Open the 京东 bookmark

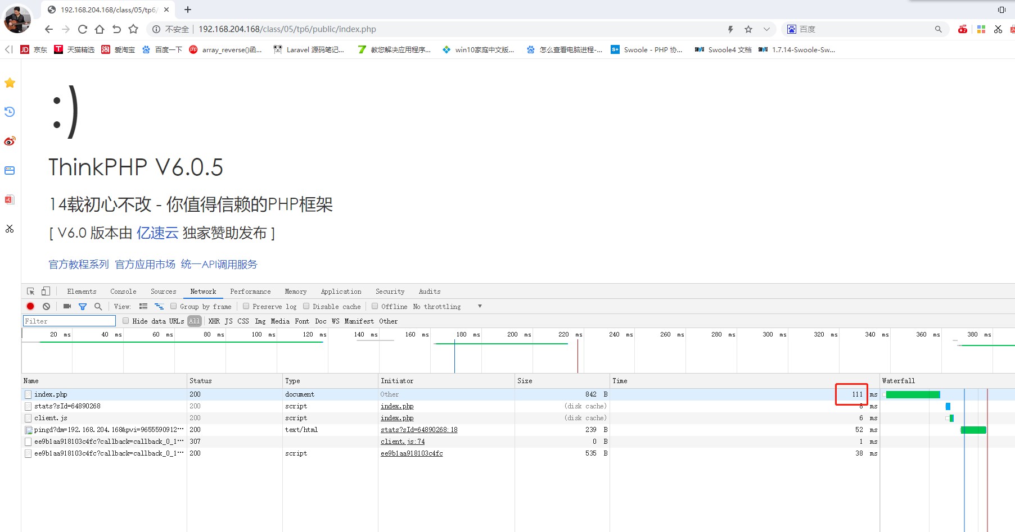34,49
